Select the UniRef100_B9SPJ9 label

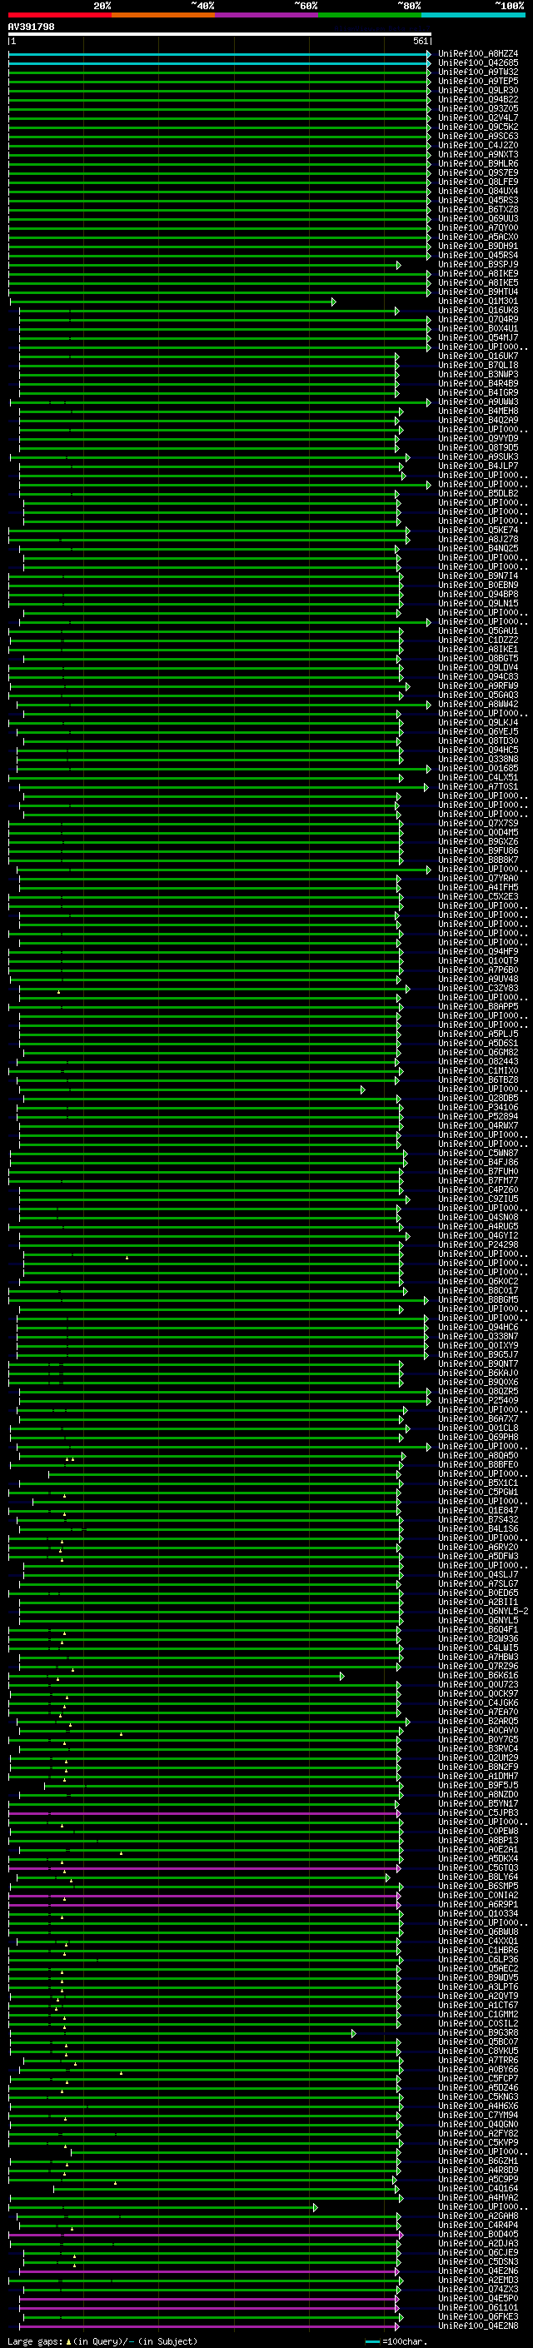tap(478, 264)
